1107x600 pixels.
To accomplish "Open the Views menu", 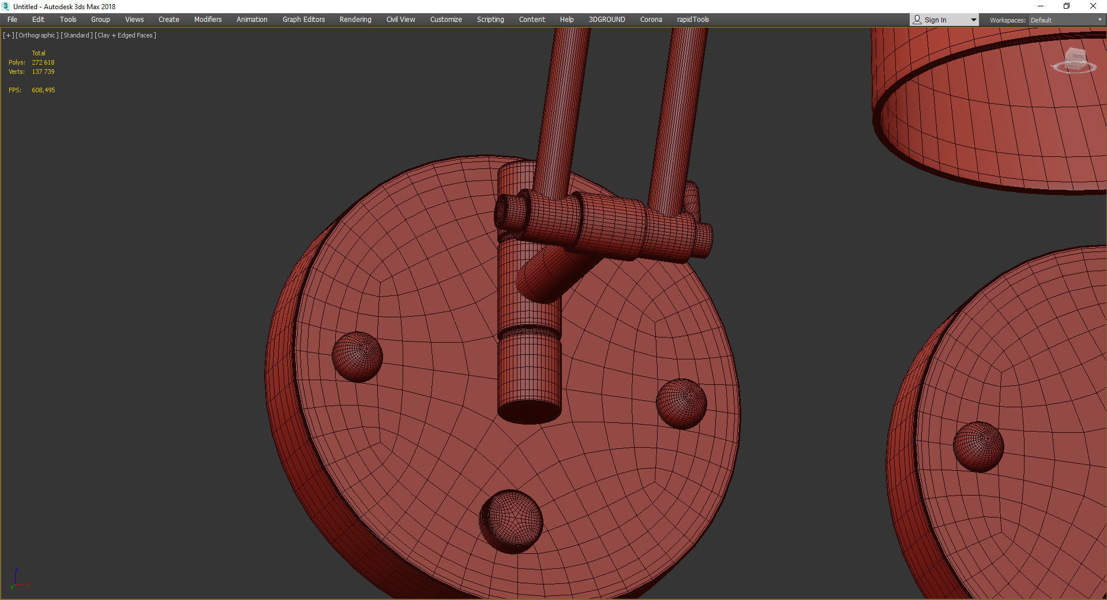I will 134,20.
